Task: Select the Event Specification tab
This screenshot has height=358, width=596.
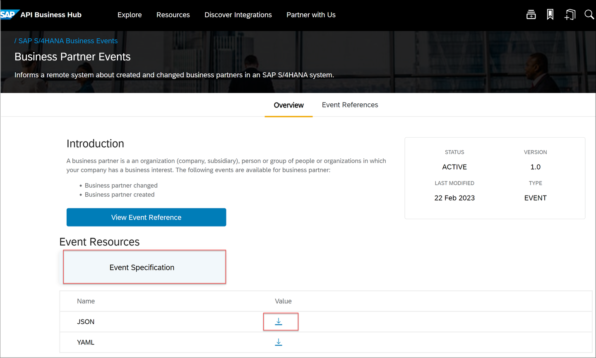Action: click(x=144, y=267)
